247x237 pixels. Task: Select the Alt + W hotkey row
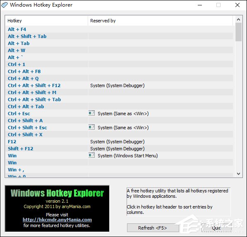click(119, 50)
